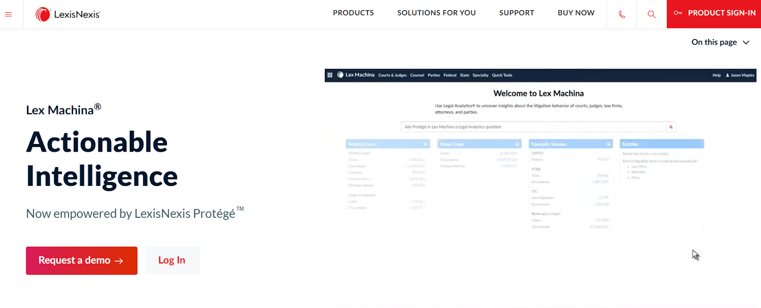Select Counsel in Lex Machina bar
Screen dimensions: 761x308
pos(417,75)
